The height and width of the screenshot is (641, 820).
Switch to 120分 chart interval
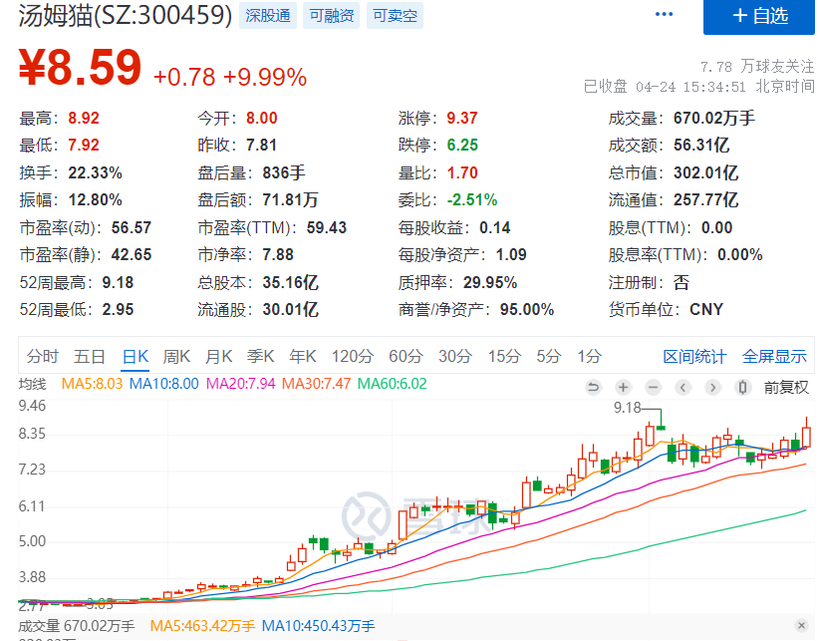coord(353,356)
